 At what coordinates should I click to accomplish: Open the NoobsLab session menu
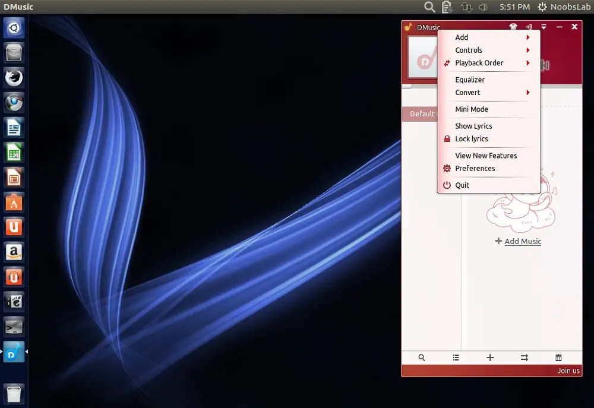564,7
